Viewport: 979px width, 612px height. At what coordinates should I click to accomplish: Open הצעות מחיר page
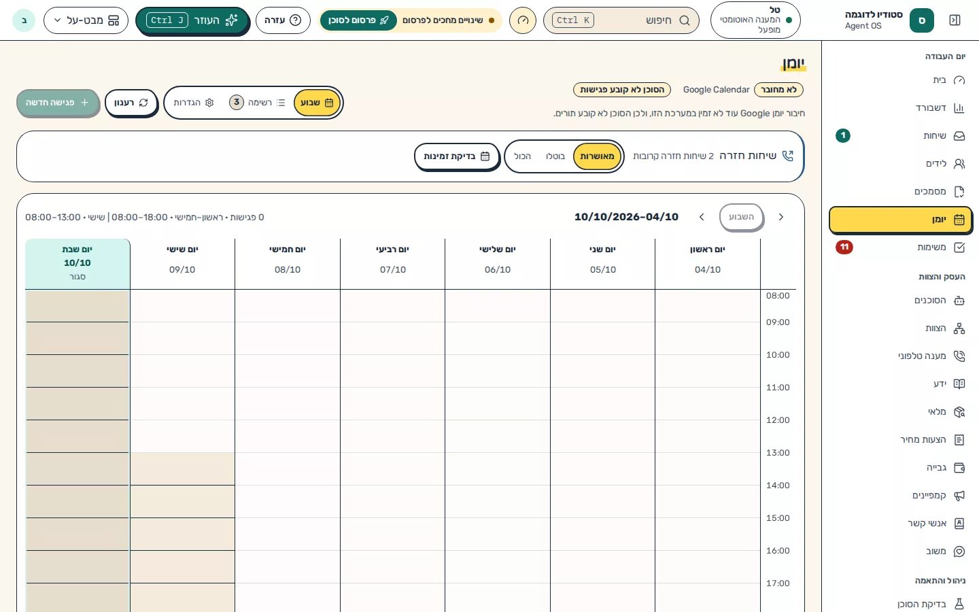pyautogui.click(x=900, y=440)
